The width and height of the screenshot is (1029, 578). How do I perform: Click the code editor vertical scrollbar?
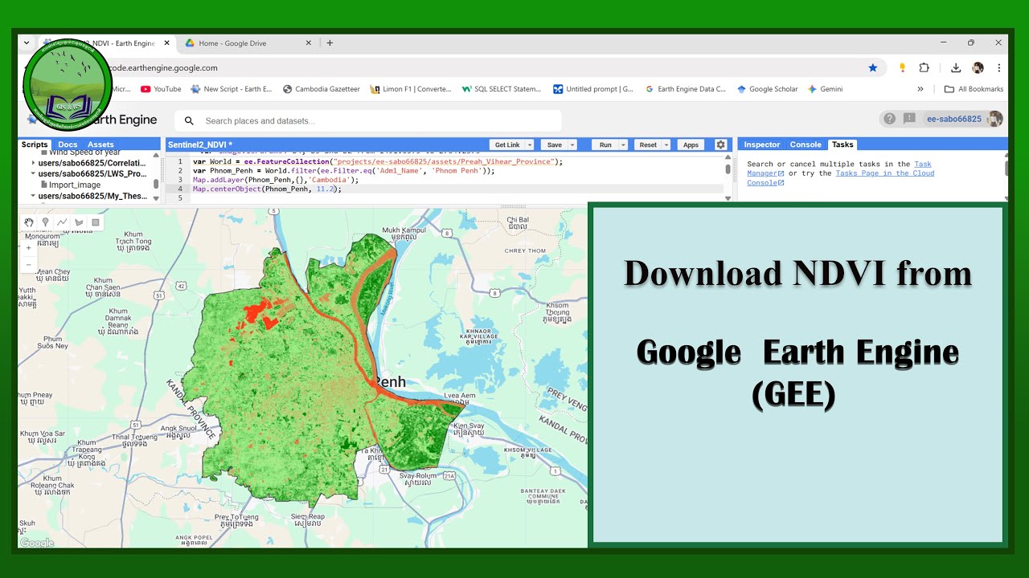tap(728, 169)
